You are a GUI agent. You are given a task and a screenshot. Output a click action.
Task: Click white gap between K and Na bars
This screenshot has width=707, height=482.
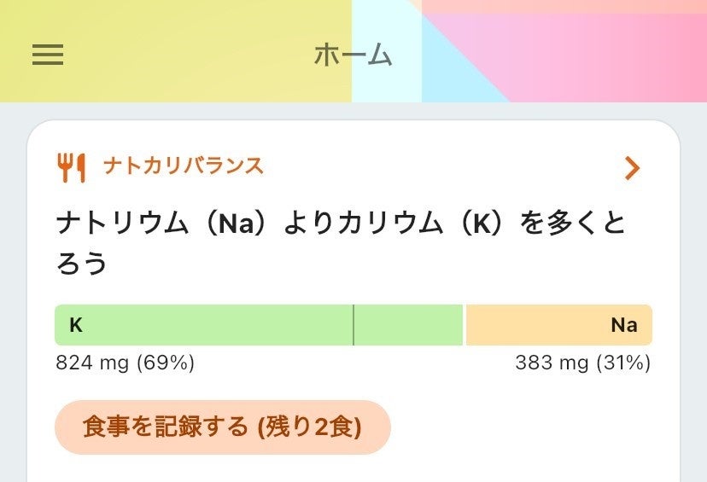pos(465,325)
